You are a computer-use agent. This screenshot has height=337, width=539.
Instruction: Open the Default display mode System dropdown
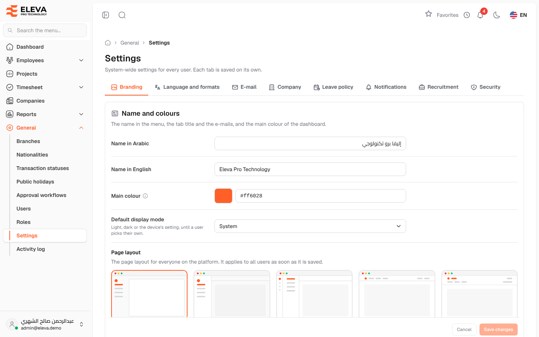pos(310,226)
